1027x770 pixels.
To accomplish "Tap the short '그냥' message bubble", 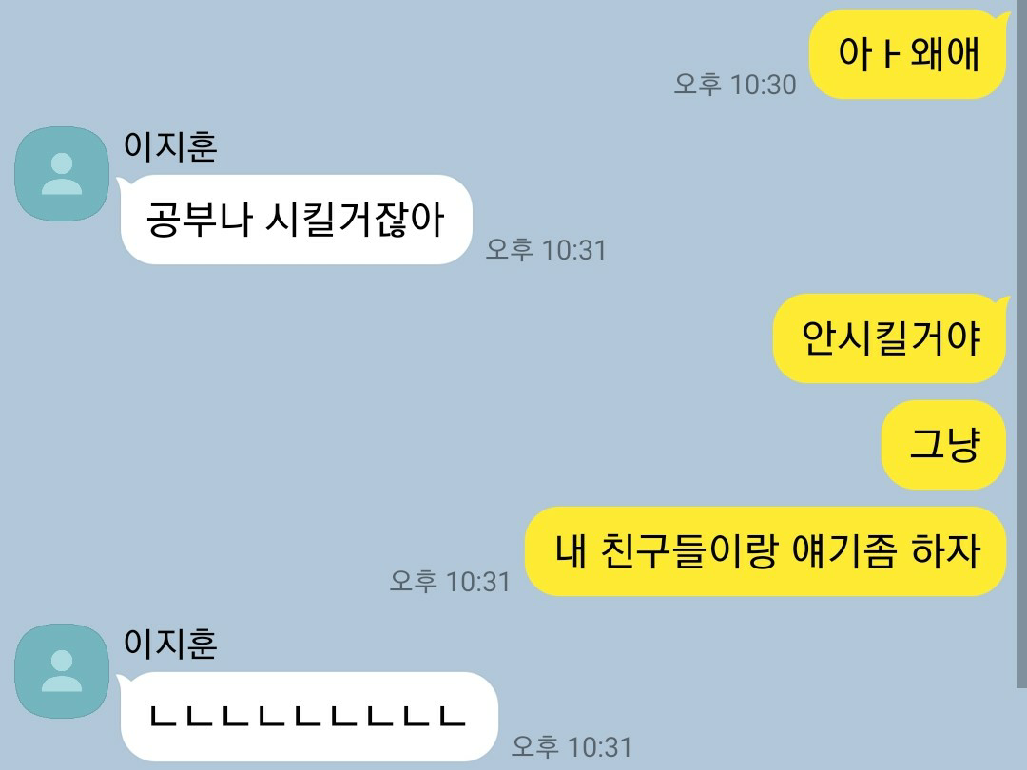I will pyautogui.click(x=944, y=445).
